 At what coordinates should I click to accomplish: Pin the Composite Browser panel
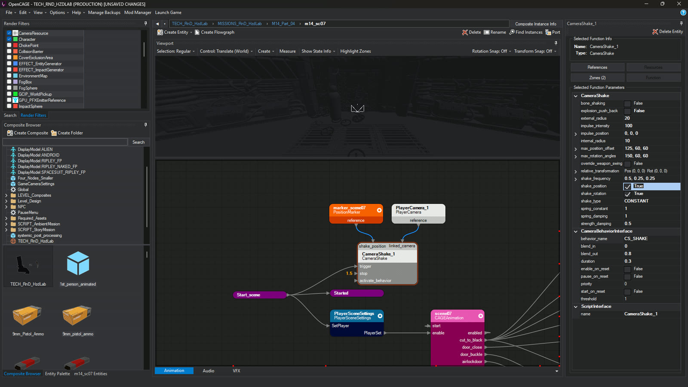[x=145, y=125]
